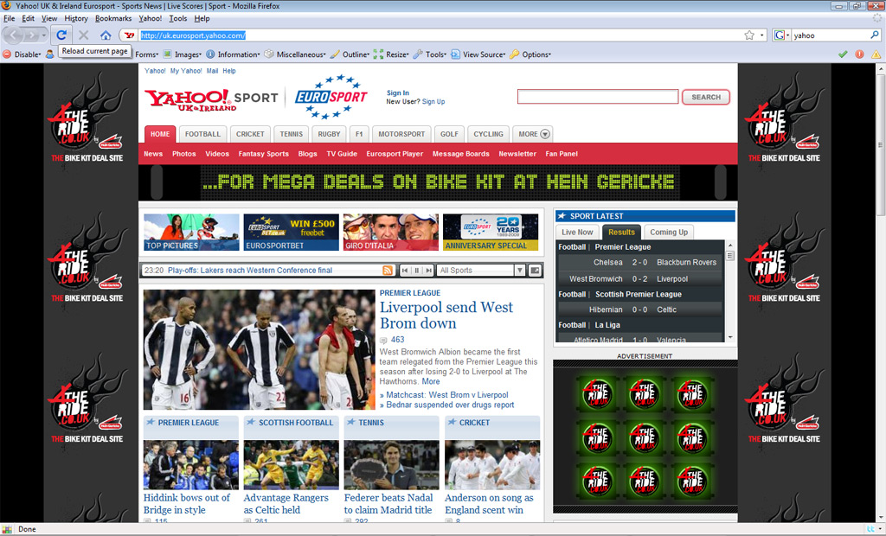Screen dimensions: 886x536
Task: Open Matchcast: West Brom v Liverpool link
Action: coord(447,395)
